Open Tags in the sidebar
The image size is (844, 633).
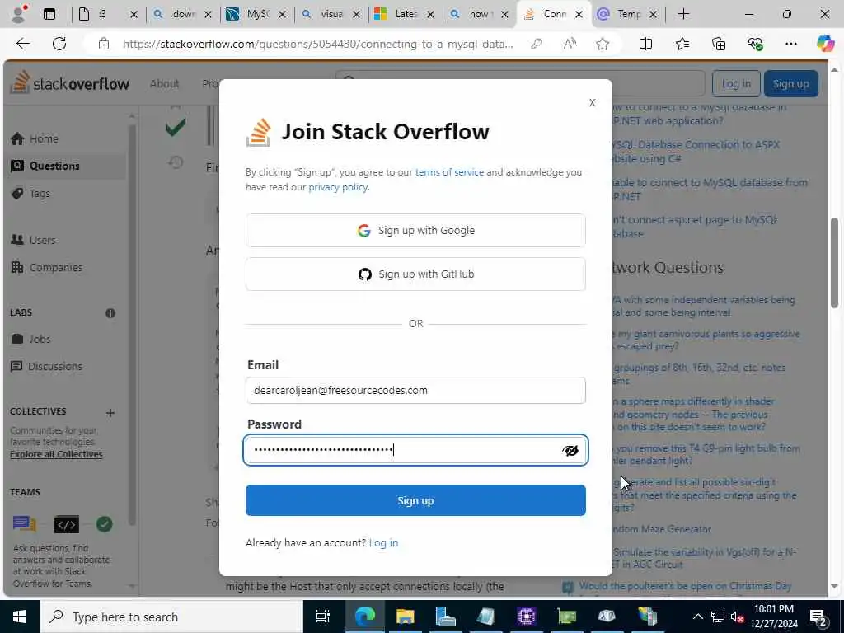[40, 193]
